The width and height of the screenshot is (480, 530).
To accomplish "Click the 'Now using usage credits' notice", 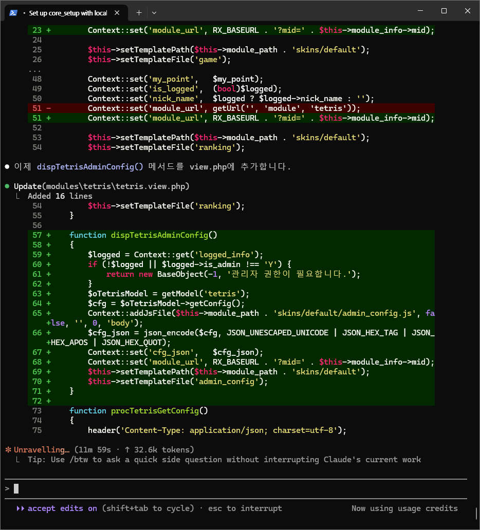I will (404, 508).
